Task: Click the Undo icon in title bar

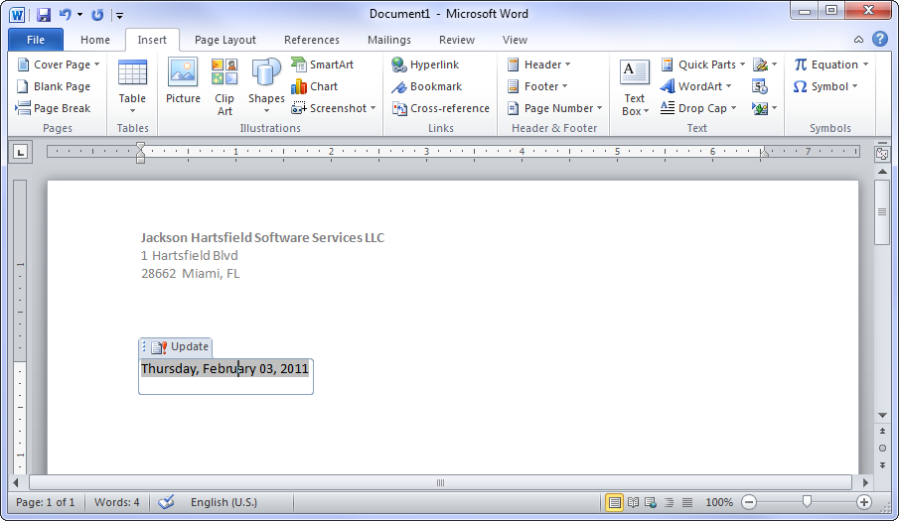Action: pyautogui.click(x=66, y=14)
